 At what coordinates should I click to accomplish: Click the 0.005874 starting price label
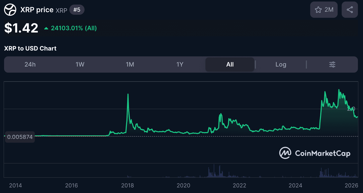pos(20,137)
